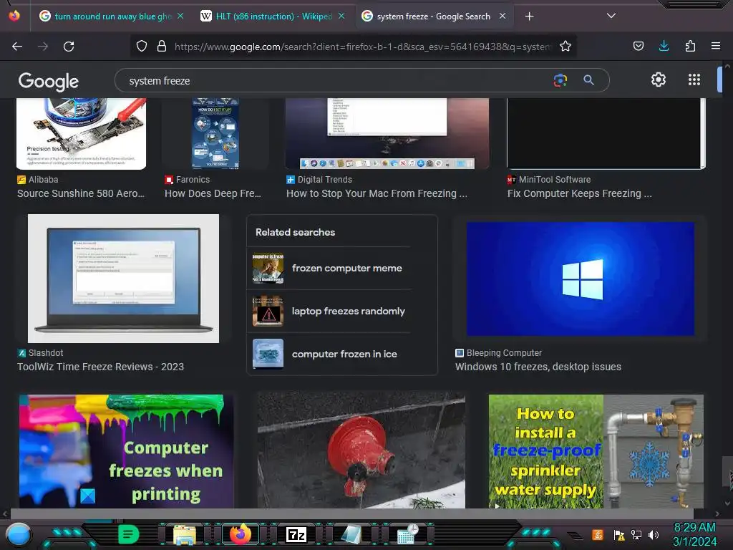Click the freeze-proof sprinkler image

tap(596, 451)
